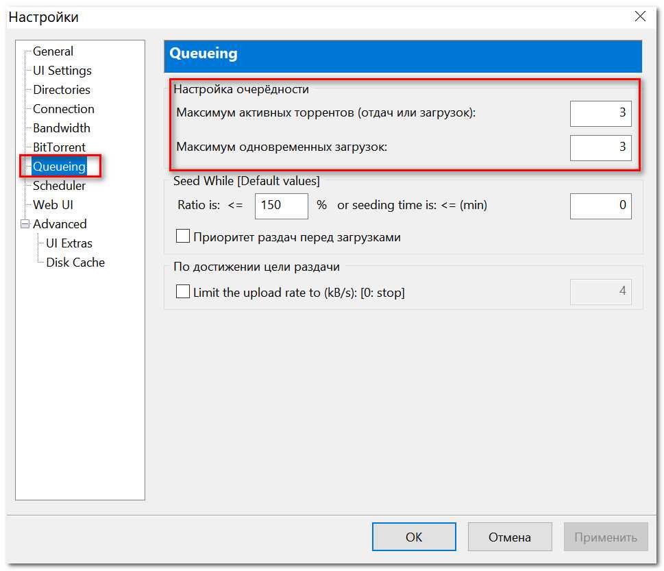Enable Приоритет раздач перед загрузками checkbox

pyautogui.click(x=183, y=236)
